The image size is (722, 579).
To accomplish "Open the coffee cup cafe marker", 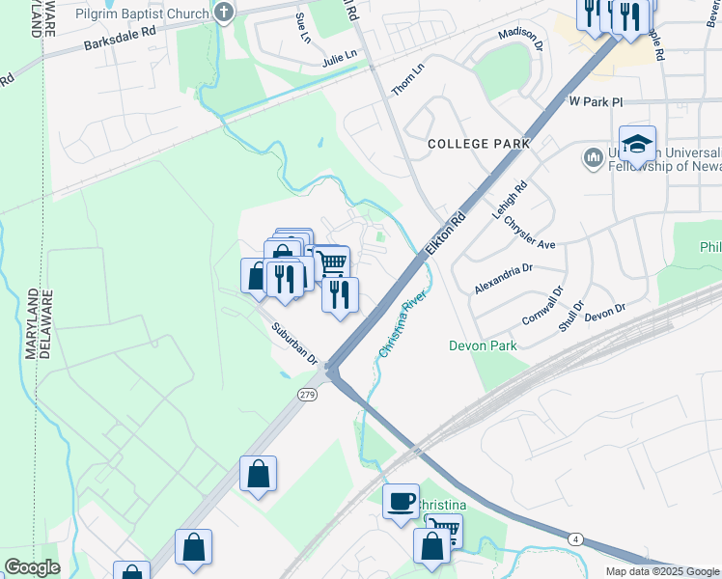I will 402,504.
